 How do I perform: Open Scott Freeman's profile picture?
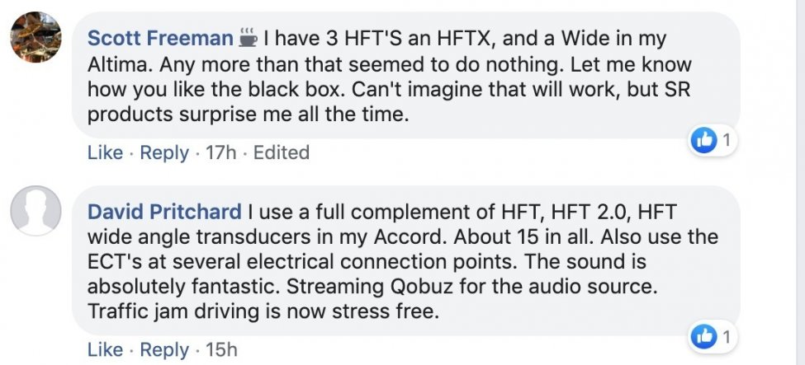pos(36,39)
